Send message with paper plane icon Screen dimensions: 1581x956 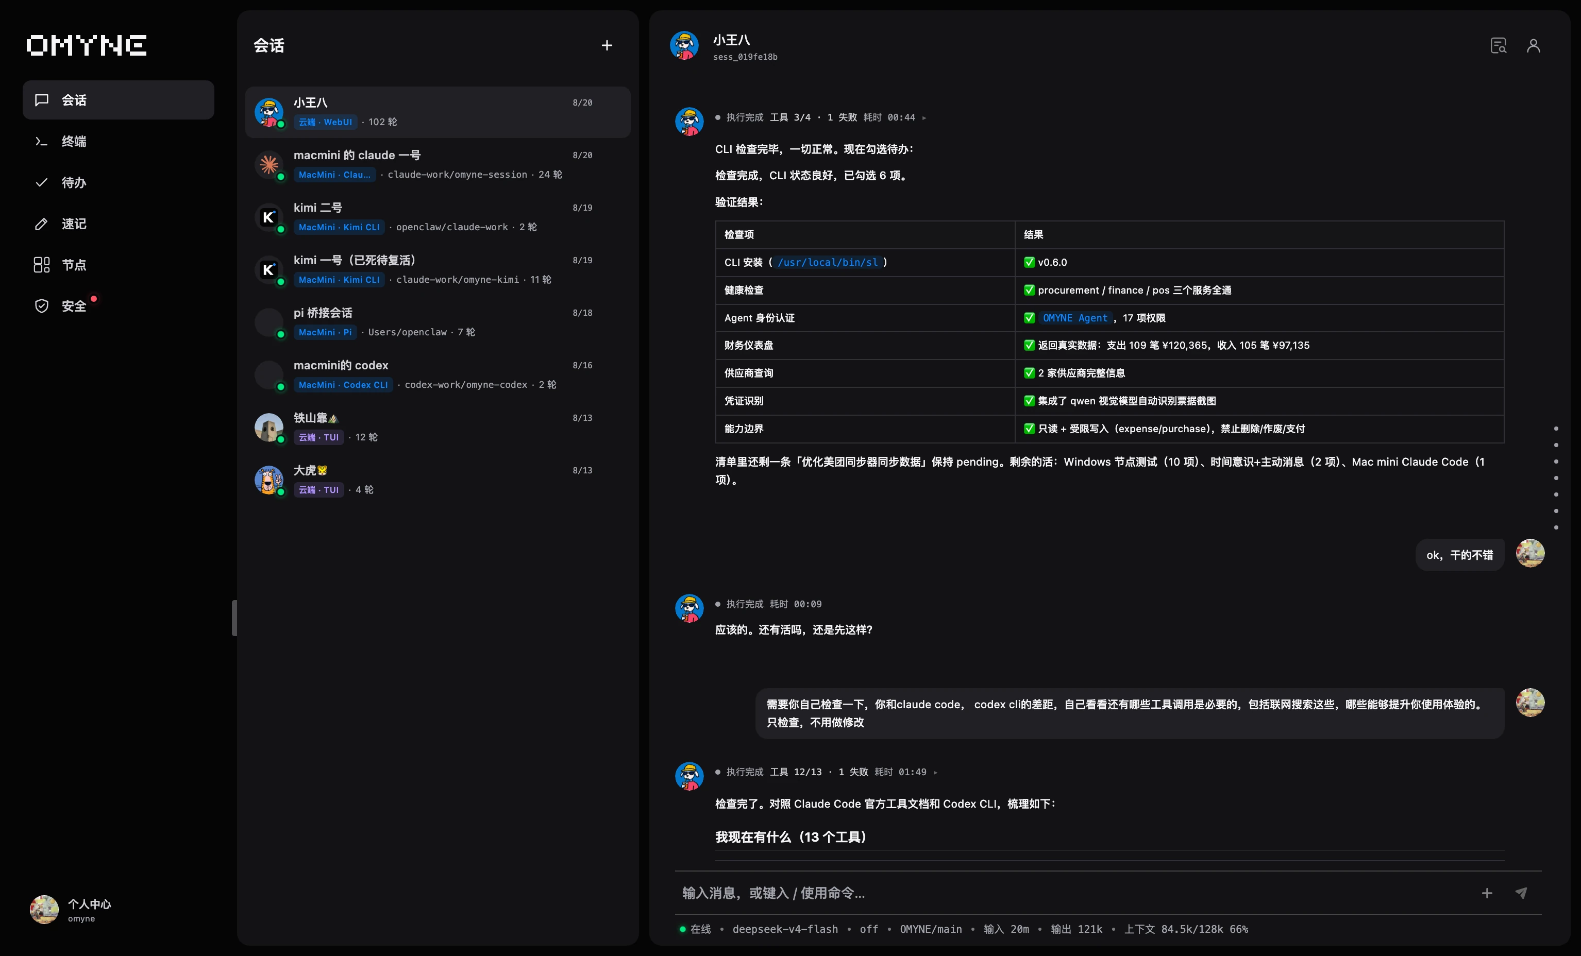pyautogui.click(x=1521, y=893)
